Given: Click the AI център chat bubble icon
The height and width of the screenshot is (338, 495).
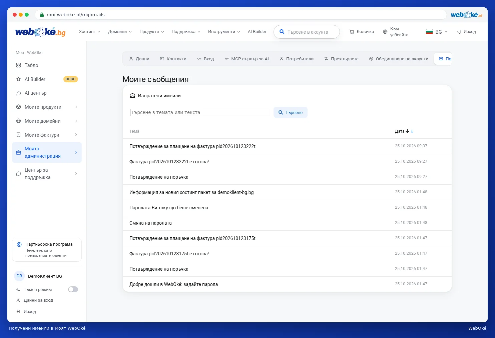Looking at the screenshot, I should [19, 93].
